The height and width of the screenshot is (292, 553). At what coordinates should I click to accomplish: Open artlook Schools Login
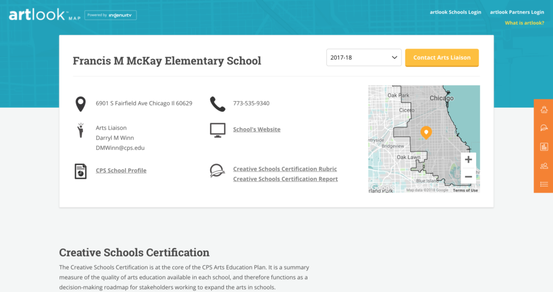point(455,12)
